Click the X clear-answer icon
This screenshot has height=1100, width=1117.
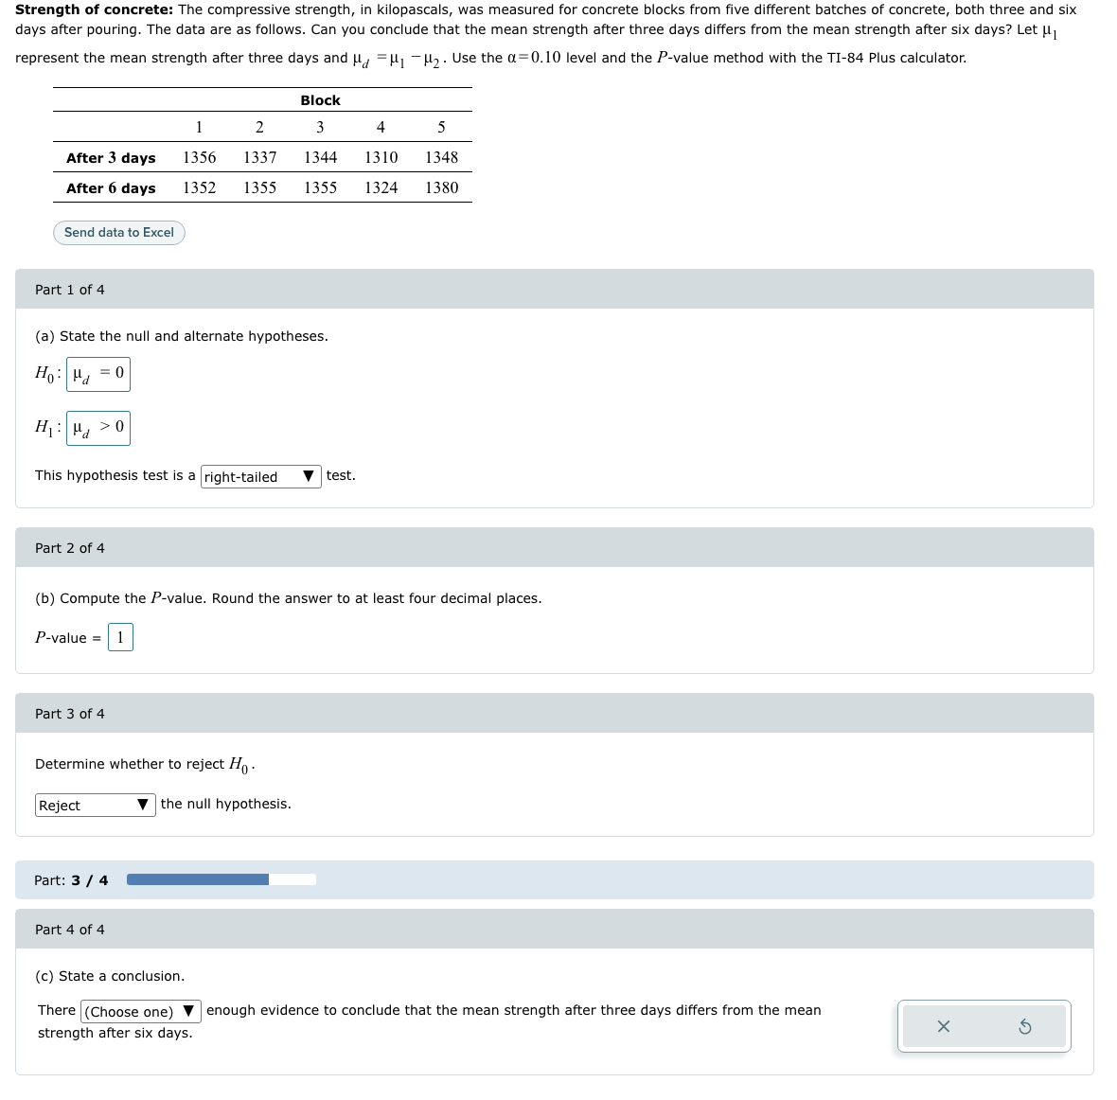tap(943, 1026)
